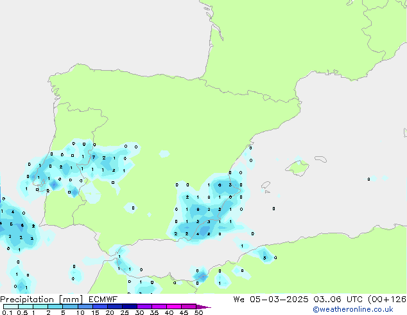Click the '0.1' legend scale label
The image size is (407, 315).
8,312
